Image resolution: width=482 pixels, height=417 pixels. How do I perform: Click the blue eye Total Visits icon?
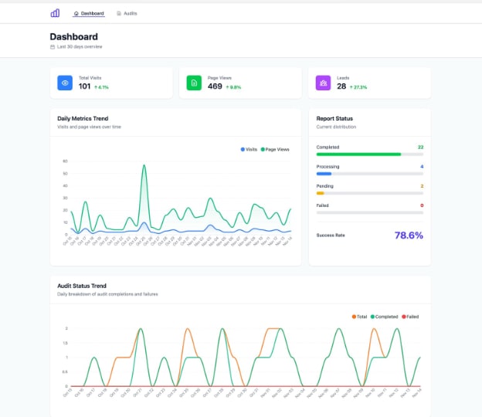(65, 83)
